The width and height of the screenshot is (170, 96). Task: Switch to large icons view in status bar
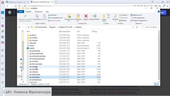[x=158, y=84]
